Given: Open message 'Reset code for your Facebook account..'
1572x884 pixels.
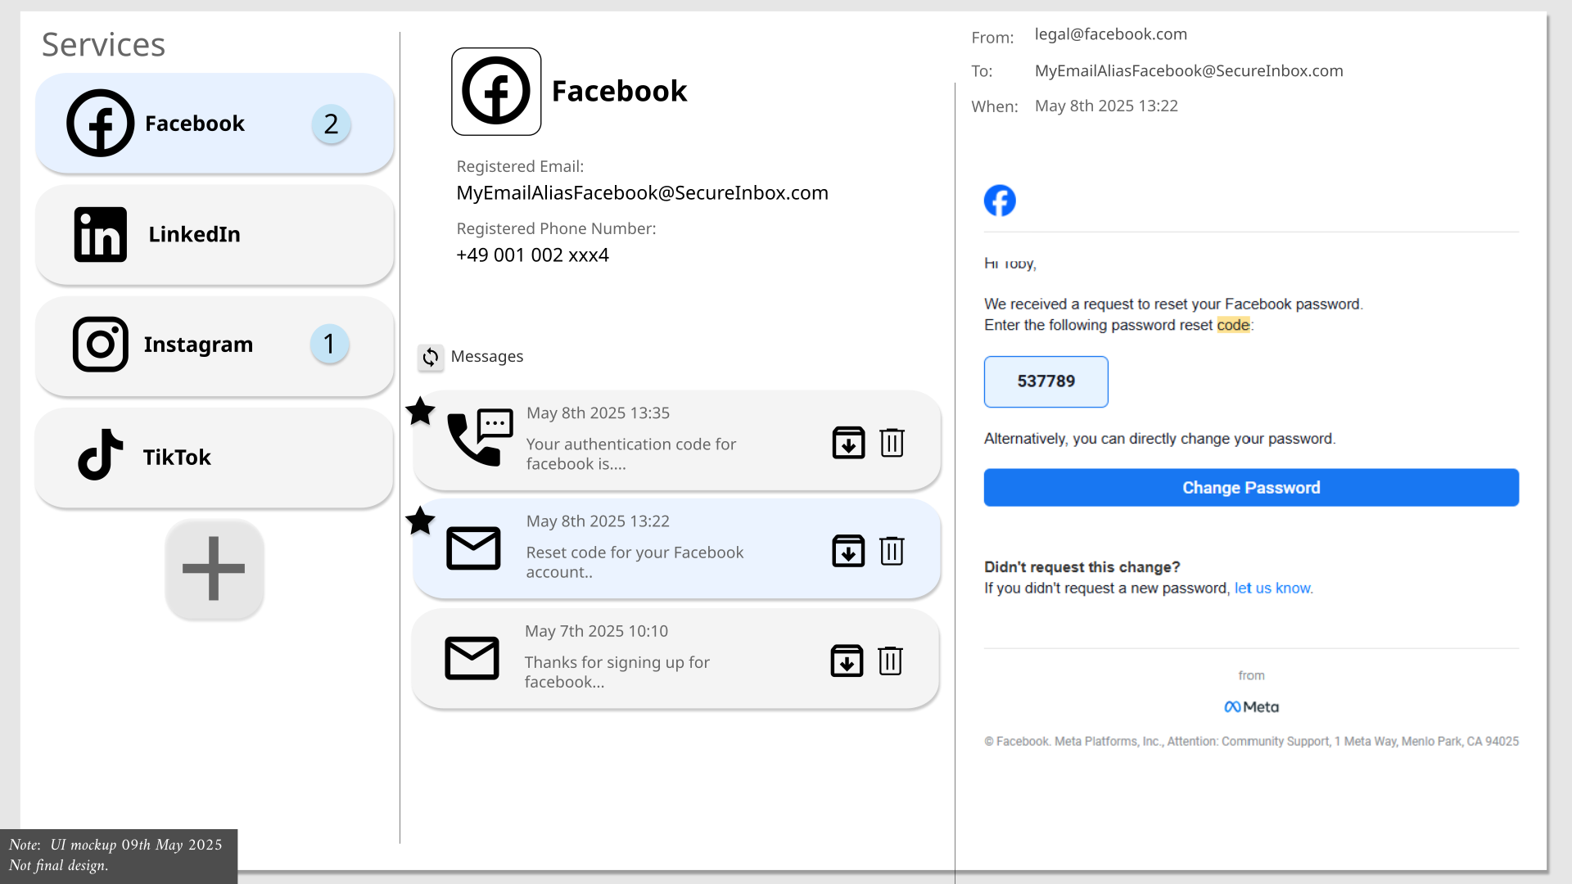Looking at the screenshot, I should point(676,549).
